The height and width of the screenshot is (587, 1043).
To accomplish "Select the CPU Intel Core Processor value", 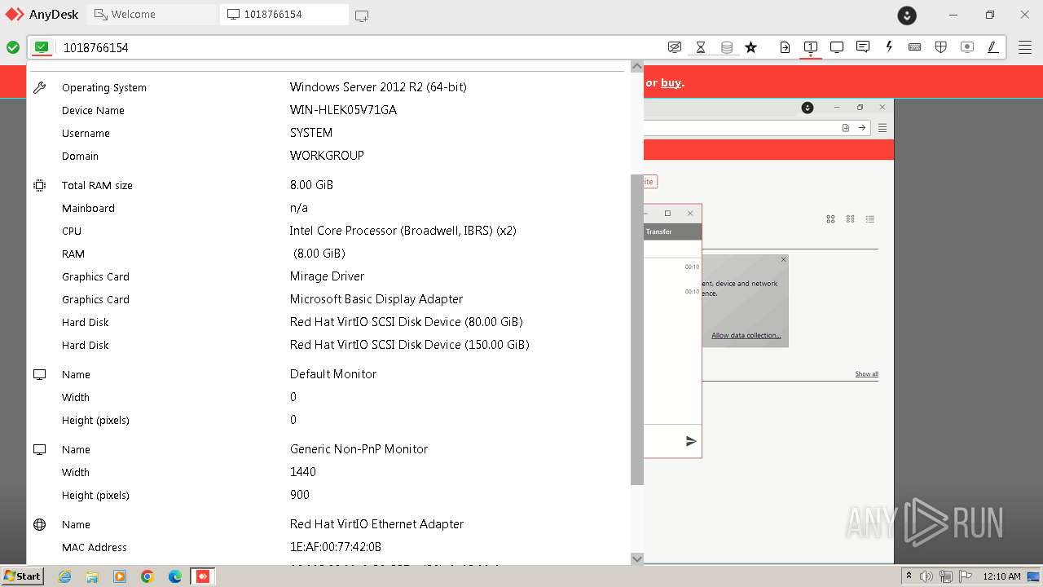I will pyautogui.click(x=403, y=230).
